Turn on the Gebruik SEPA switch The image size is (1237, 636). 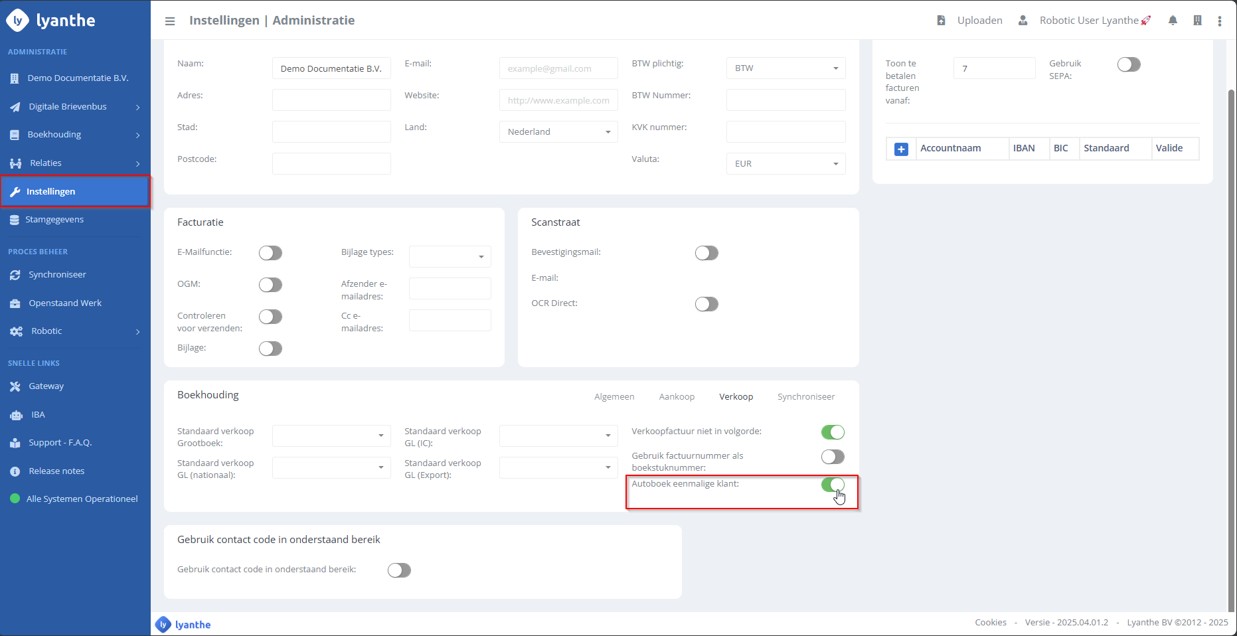coord(1128,64)
